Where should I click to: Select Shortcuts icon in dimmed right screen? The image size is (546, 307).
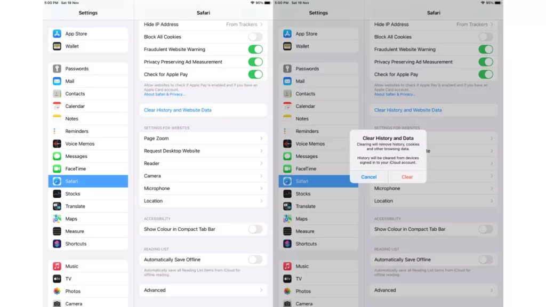click(287, 244)
